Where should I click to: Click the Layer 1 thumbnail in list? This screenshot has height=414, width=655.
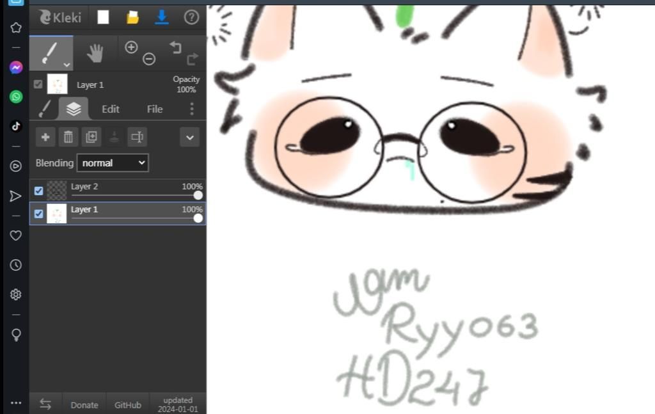tap(56, 214)
